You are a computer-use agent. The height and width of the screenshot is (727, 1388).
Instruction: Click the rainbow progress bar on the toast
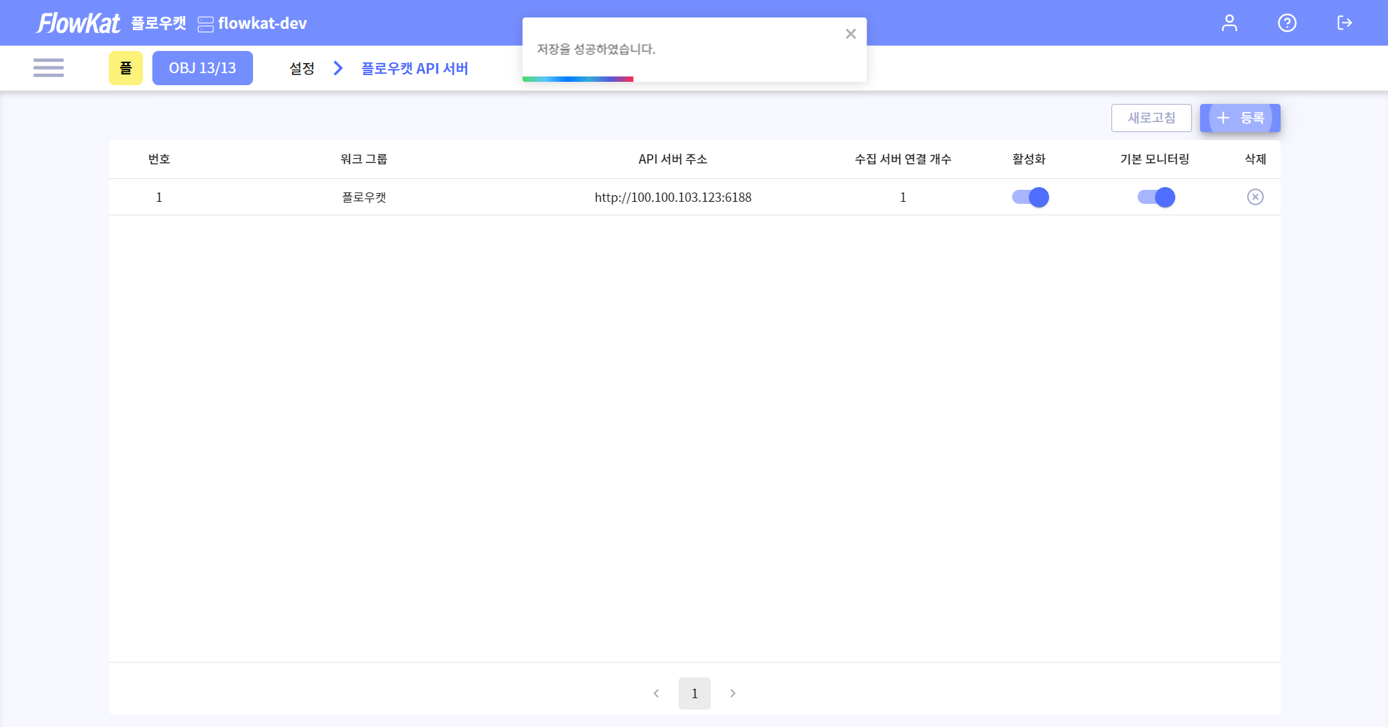[578, 78]
